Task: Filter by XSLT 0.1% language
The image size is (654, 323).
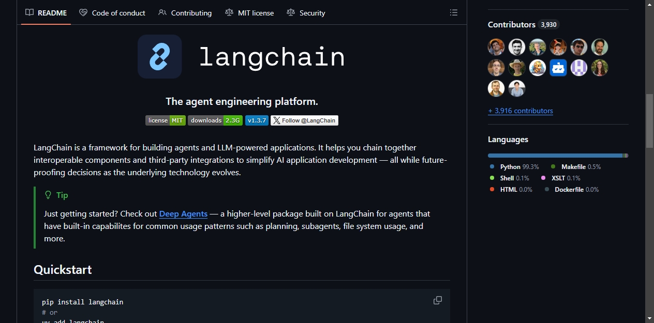Action: (x=561, y=178)
